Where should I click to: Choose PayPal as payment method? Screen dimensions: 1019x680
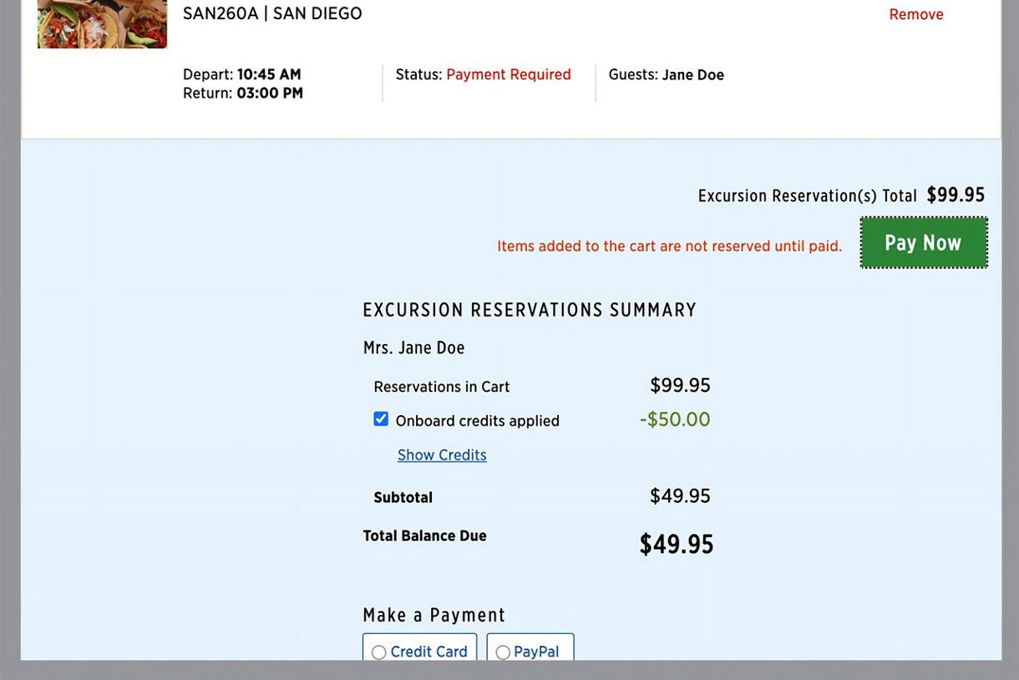(x=530, y=647)
